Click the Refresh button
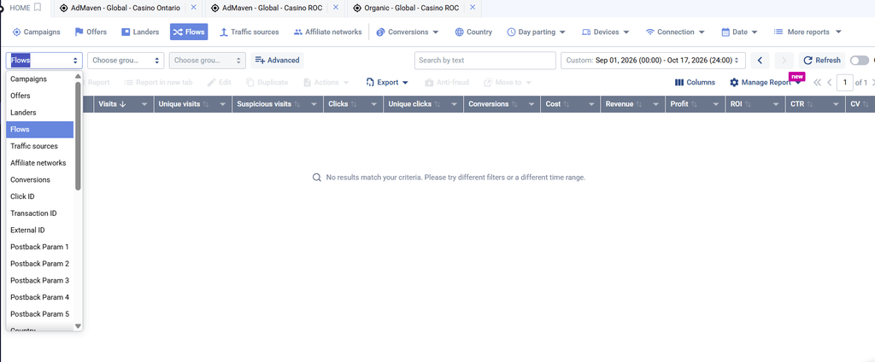This screenshot has height=362, width=875. coord(821,61)
